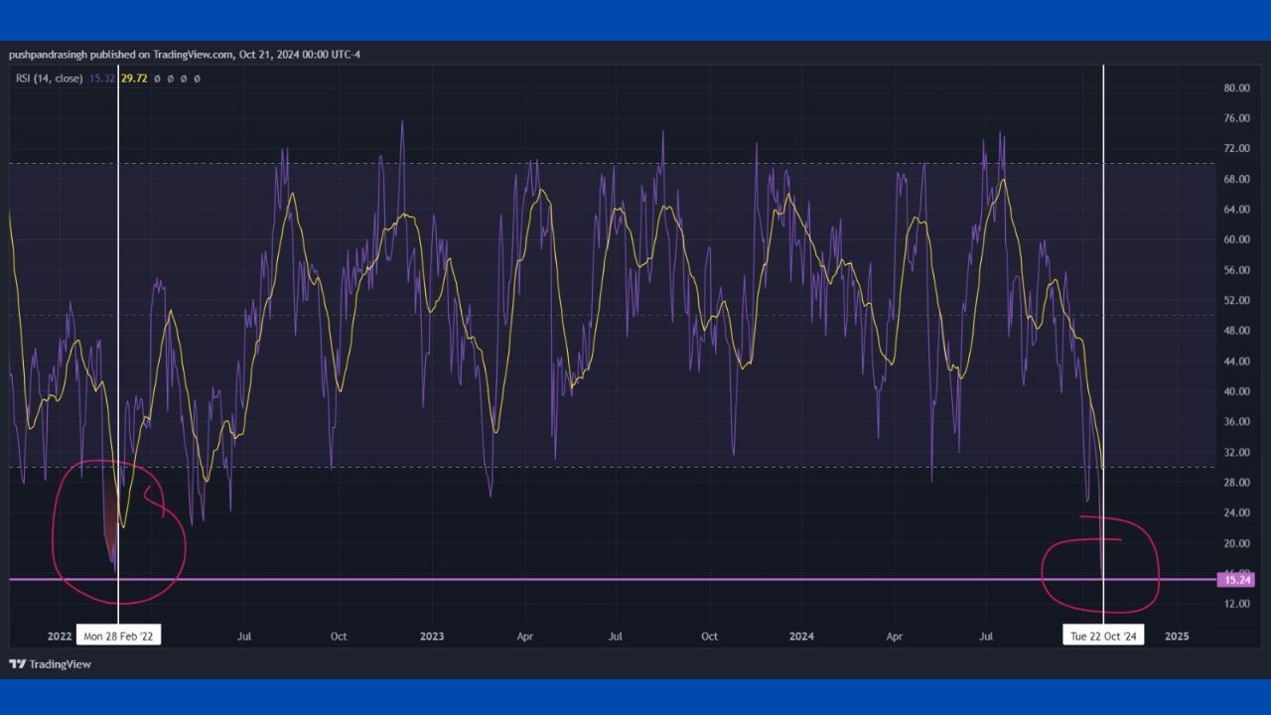Click the 28.00 scale value
The height and width of the screenshot is (715, 1271).
click(1236, 483)
